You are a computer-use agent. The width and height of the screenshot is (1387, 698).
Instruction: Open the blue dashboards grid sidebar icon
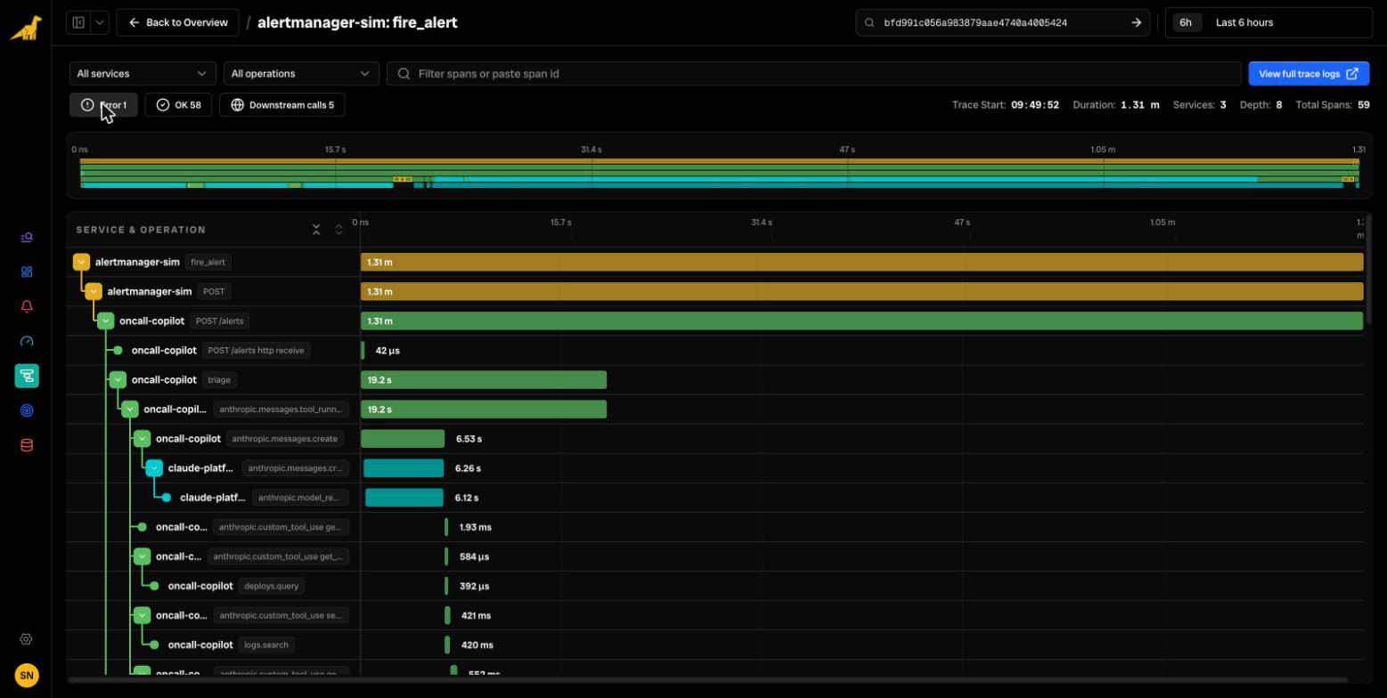27,272
